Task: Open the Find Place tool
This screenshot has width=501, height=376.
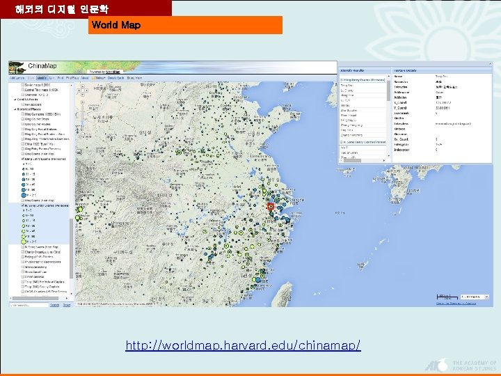Action: click(x=72, y=78)
